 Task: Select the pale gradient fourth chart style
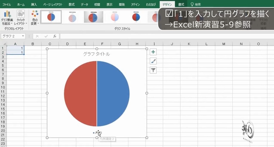[x=115, y=17]
